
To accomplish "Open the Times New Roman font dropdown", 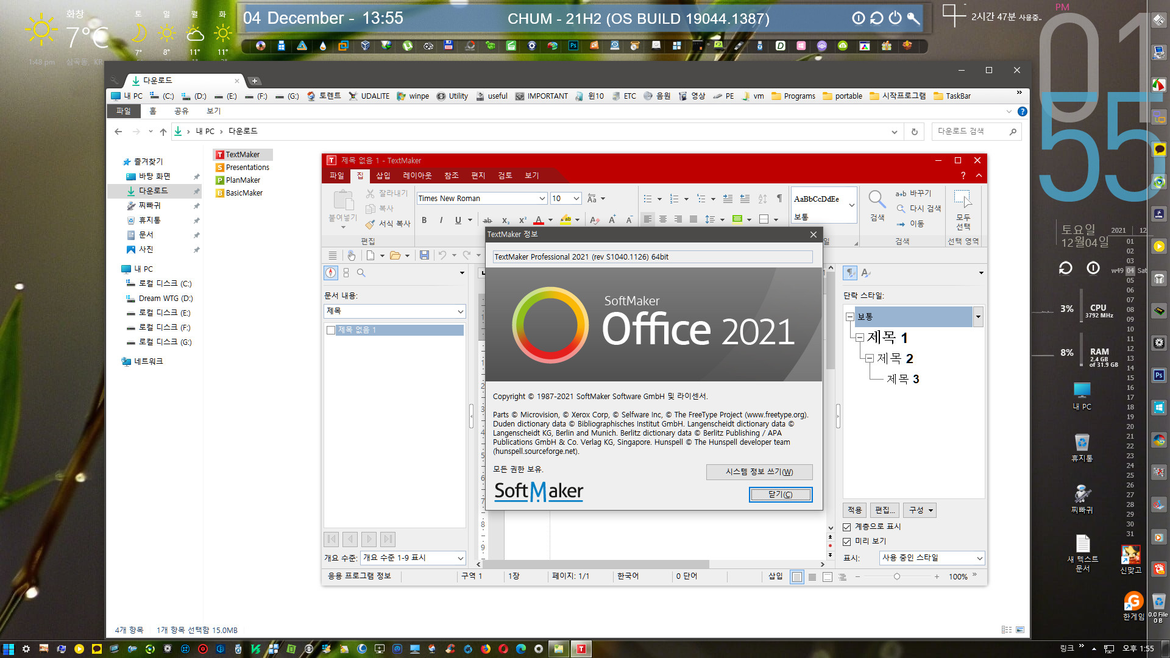I will (542, 199).
